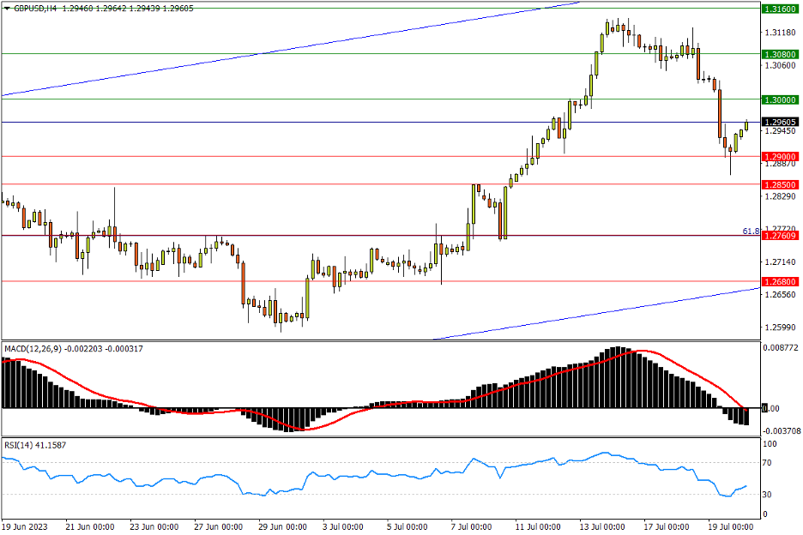Click the 19 Jun 2023 date label
The image size is (803, 535).
[26, 526]
